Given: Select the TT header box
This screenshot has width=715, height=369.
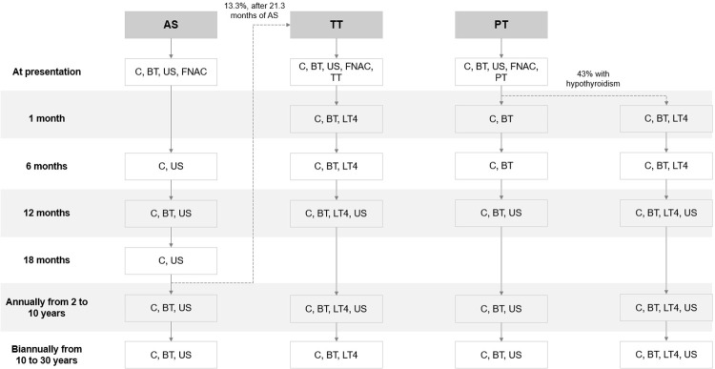Looking at the screenshot, I should pyautogui.click(x=337, y=25).
